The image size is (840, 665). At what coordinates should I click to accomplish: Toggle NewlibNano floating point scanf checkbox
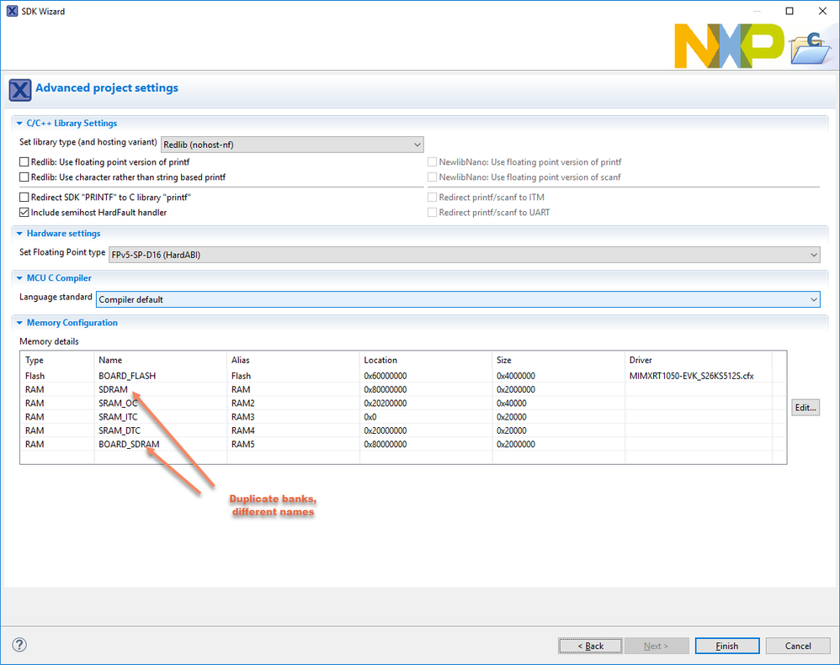pyautogui.click(x=433, y=177)
